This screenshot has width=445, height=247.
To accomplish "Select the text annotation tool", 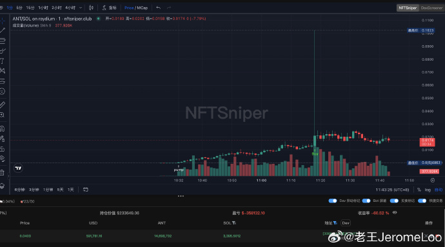I will (3, 61).
